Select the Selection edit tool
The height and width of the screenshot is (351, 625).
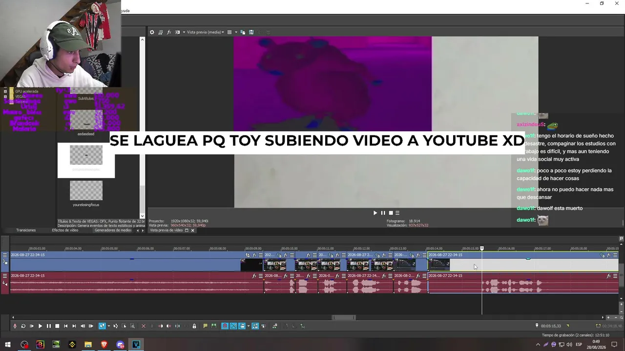tap(124, 326)
